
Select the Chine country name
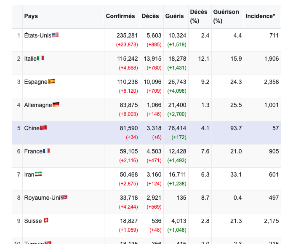pyautogui.click(x=32, y=128)
